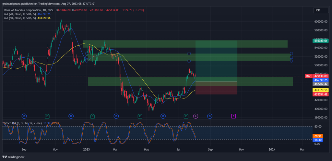332x161 pixels.
Task: Click the dividend D marker above Mar 2023
Action: 116,116
